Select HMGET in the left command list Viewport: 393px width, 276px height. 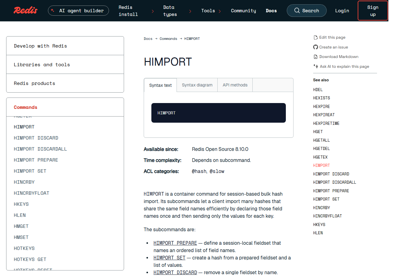pos(21,226)
